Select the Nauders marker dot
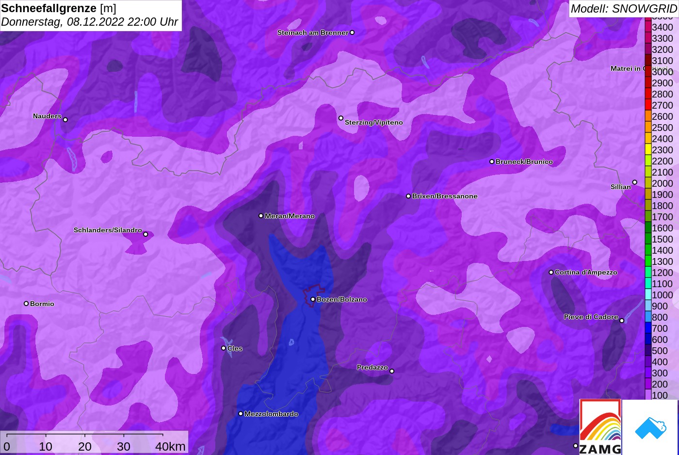Viewport: 679px width, 455px height. (65, 119)
